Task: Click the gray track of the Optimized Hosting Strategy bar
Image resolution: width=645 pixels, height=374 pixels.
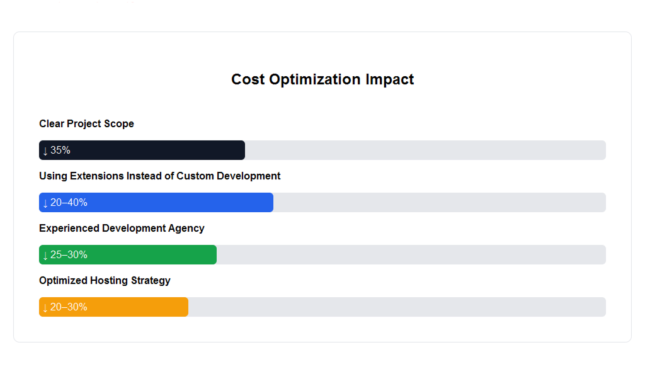Action: pos(397,307)
